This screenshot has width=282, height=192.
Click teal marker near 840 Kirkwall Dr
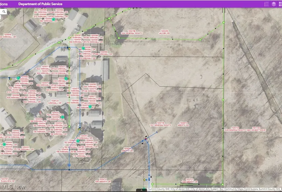click(x=90, y=107)
